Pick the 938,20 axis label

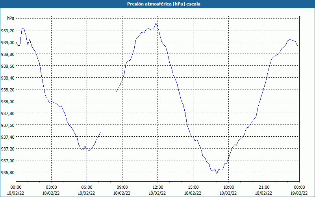coord(7,90)
